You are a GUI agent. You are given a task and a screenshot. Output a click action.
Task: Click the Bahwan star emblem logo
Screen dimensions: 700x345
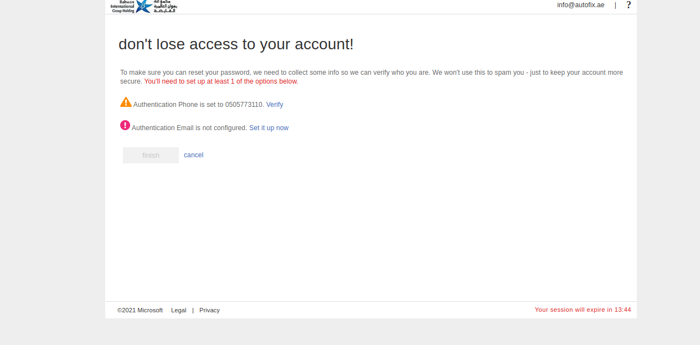tap(144, 6)
